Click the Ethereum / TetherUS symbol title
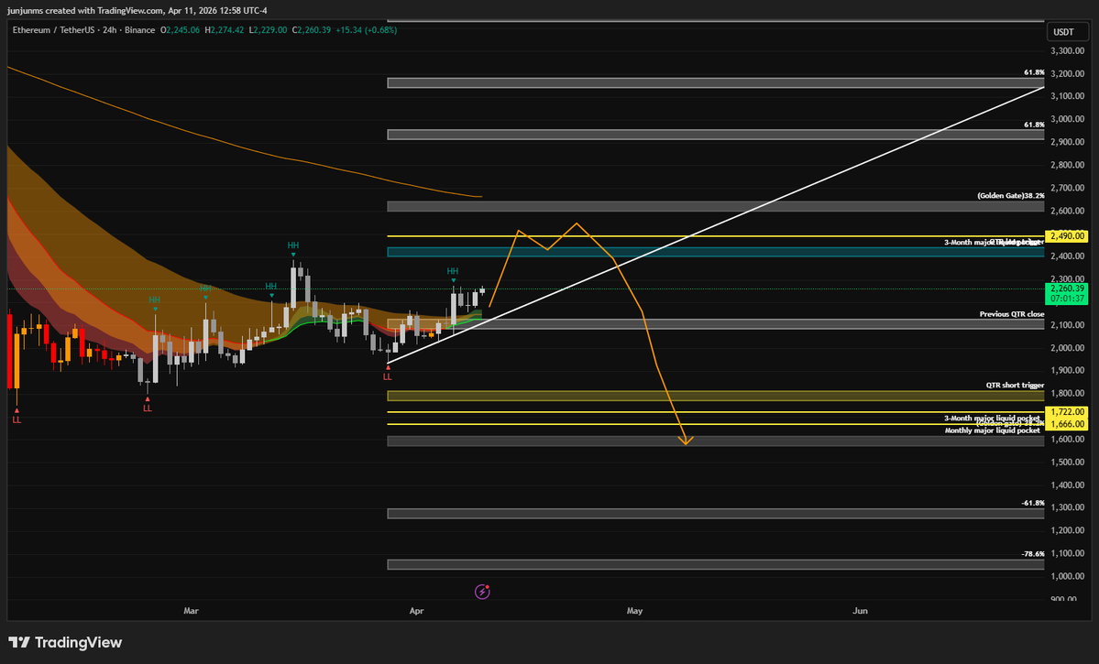1099x664 pixels. coord(56,29)
